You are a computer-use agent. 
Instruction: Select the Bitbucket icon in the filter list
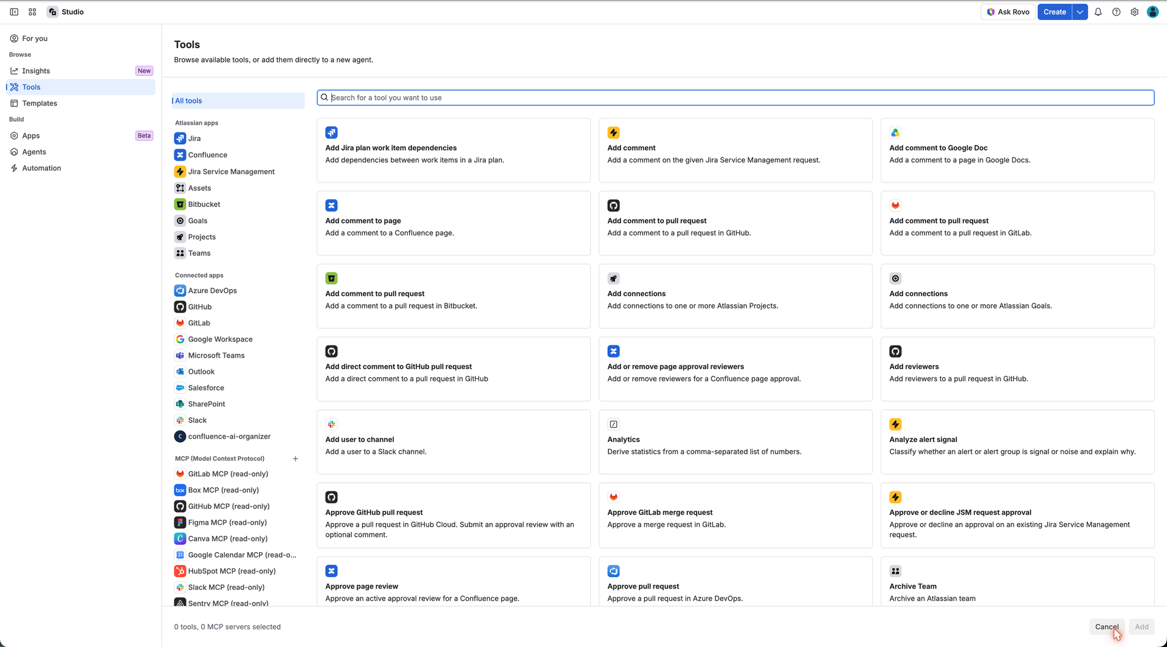(x=180, y=204)
